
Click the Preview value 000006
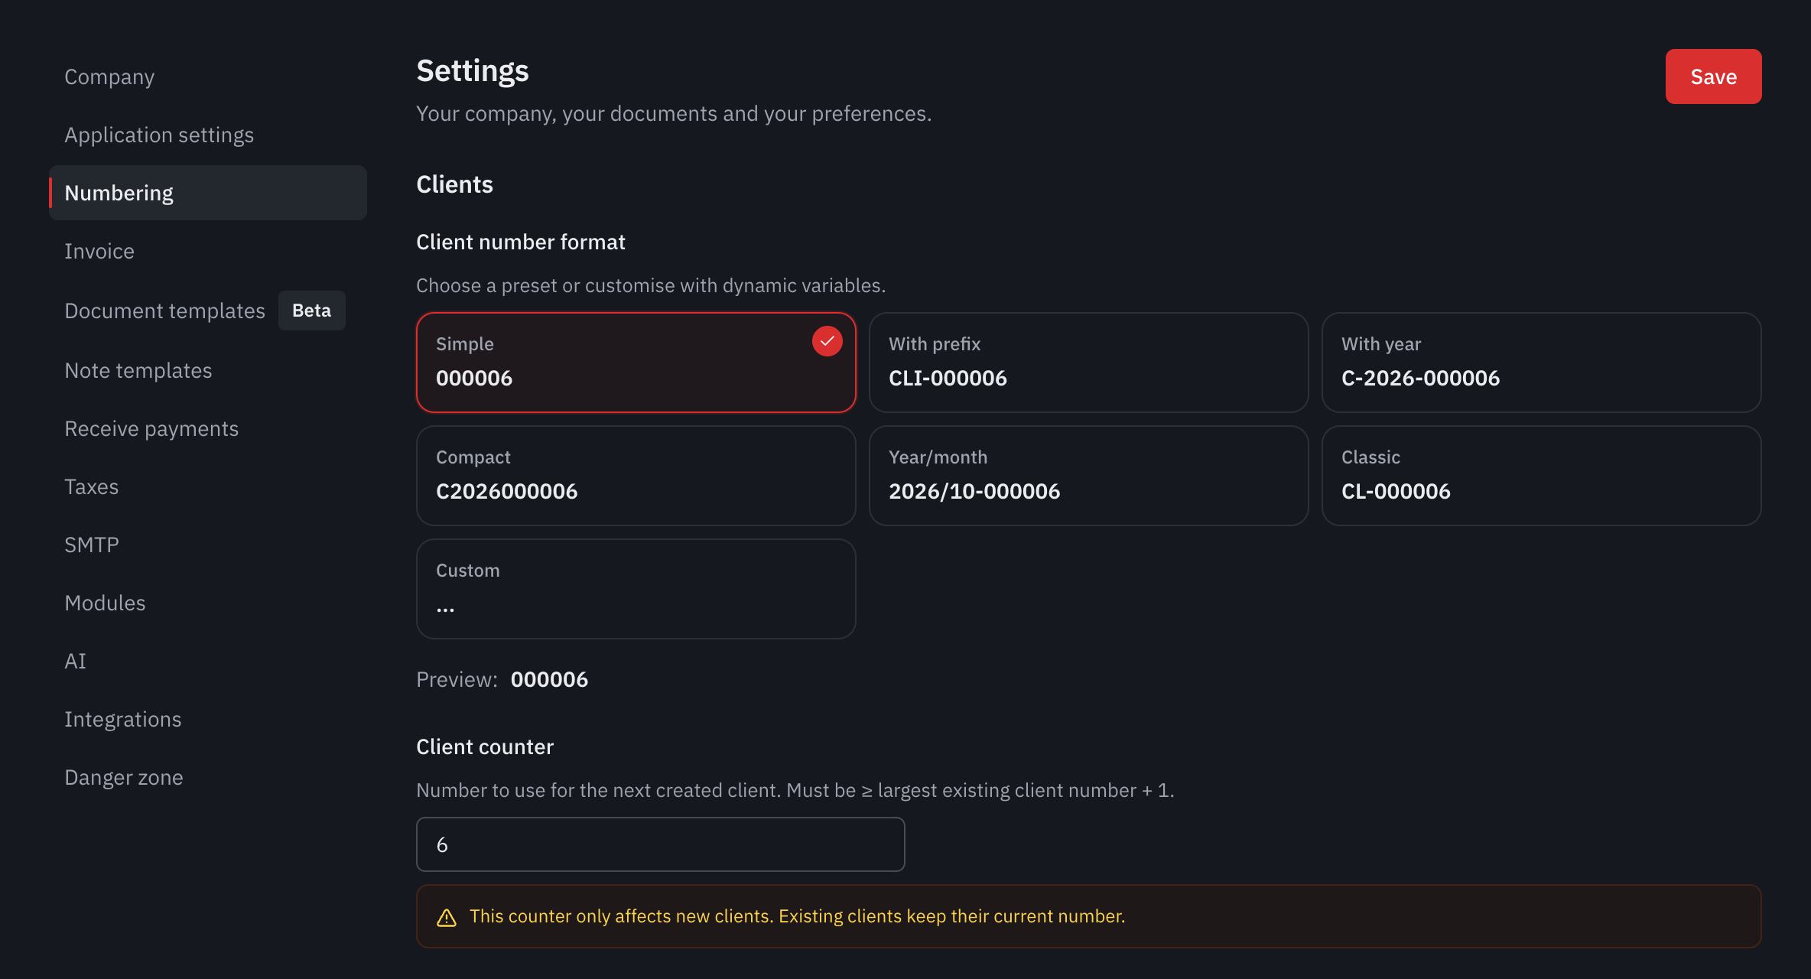549,679
